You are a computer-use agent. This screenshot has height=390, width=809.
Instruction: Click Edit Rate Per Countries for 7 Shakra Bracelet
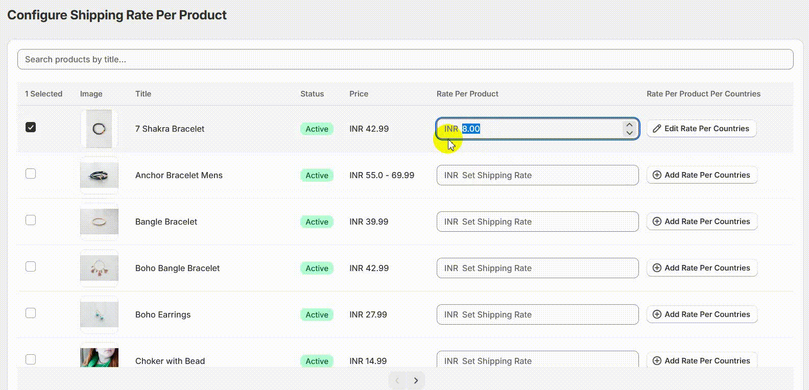pyautogui.click(x=701, y=129)
